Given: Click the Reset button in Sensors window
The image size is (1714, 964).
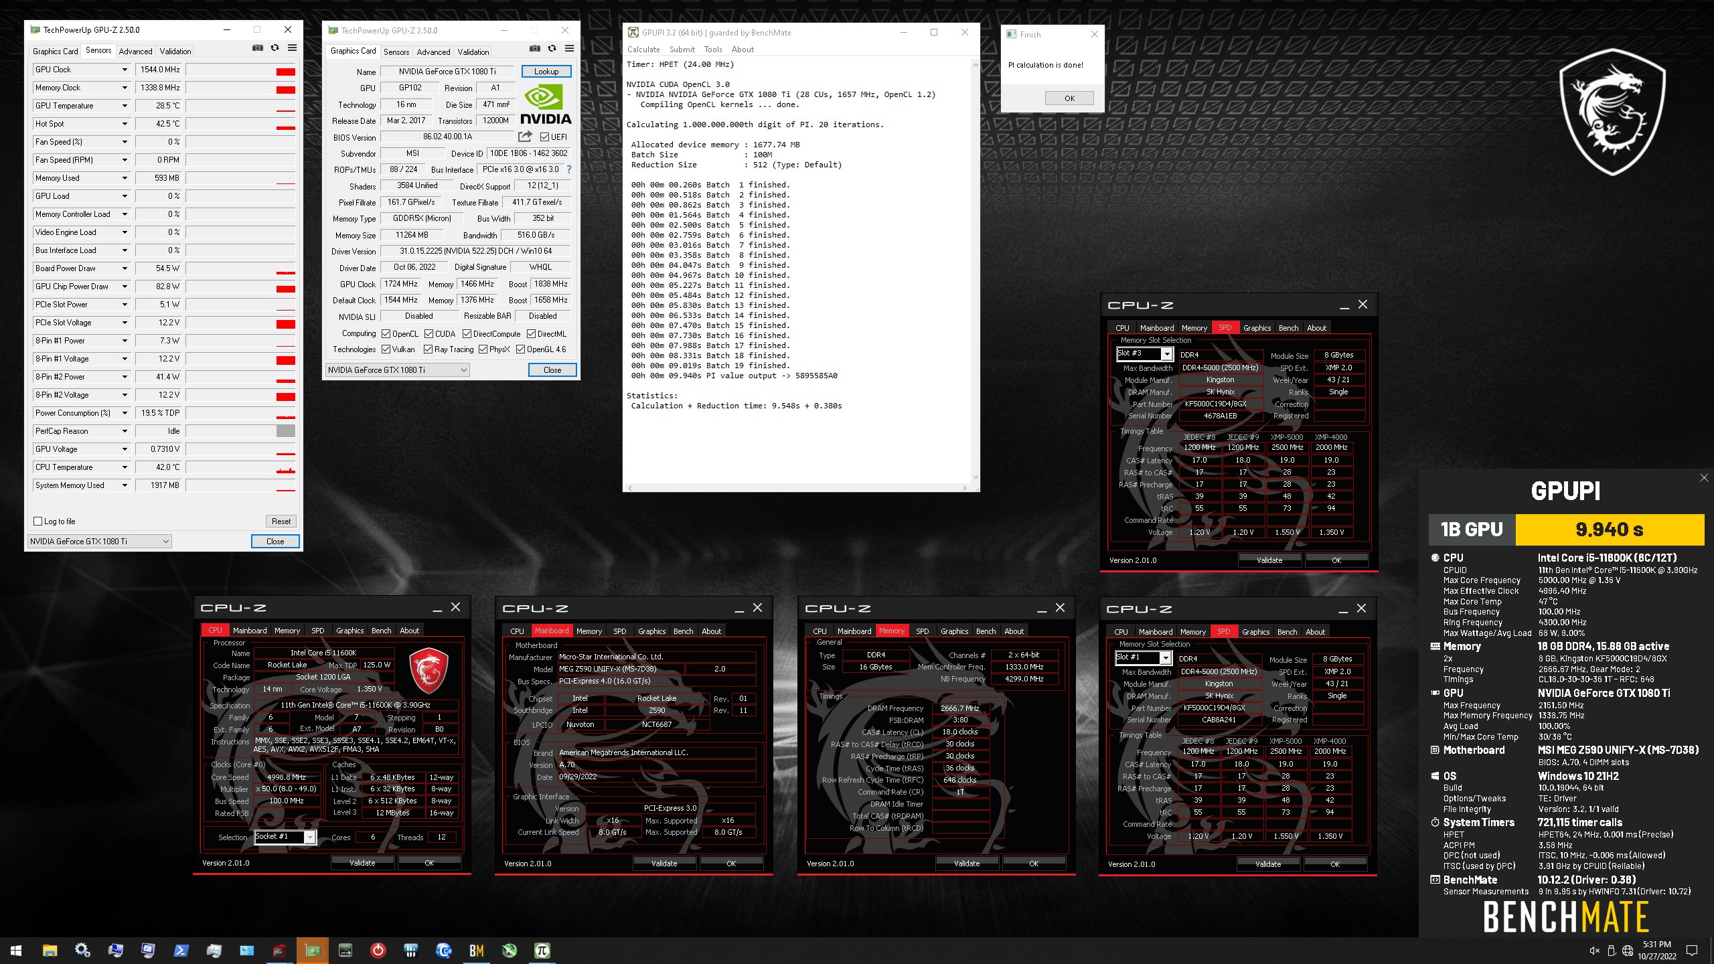Looking at the screenshot, I should [281, 521].
